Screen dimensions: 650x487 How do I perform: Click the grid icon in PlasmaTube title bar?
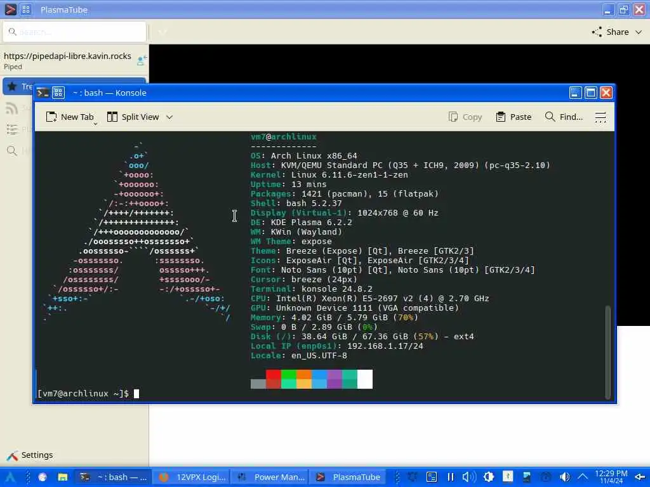click(x=25, y=9)
